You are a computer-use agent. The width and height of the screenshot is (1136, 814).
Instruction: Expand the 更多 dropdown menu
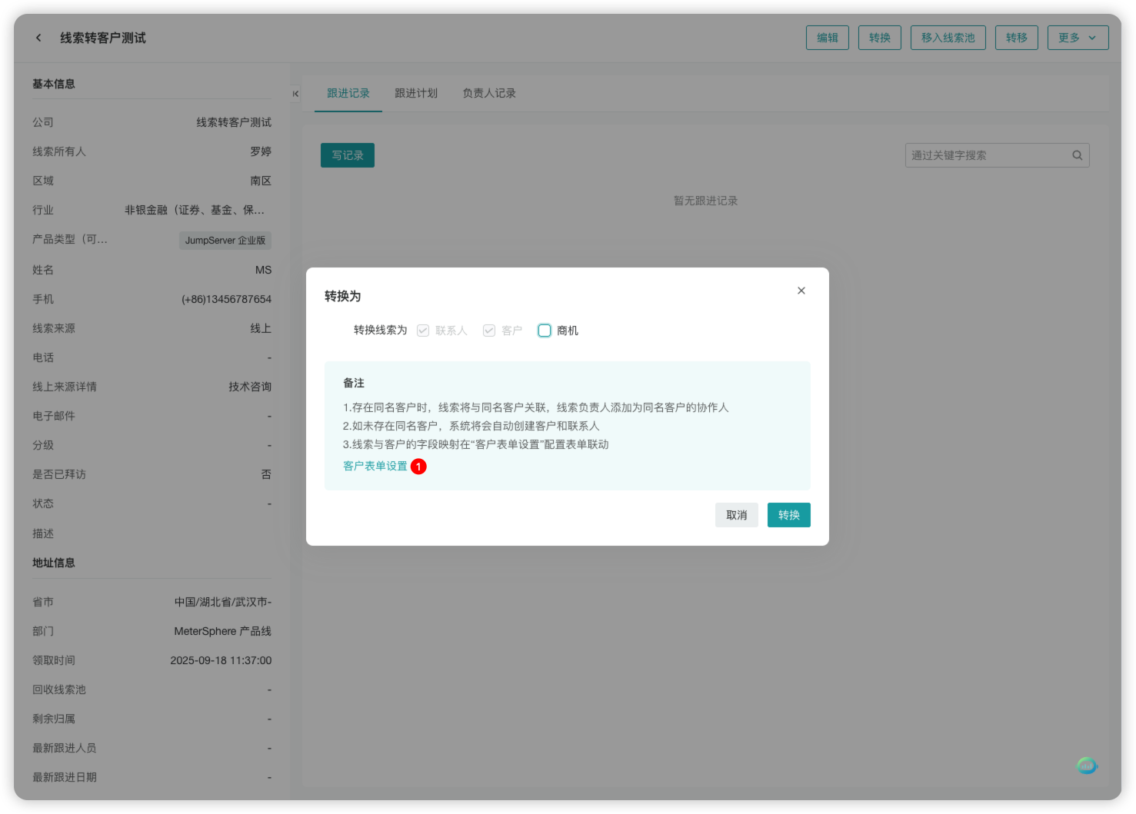1077,37
